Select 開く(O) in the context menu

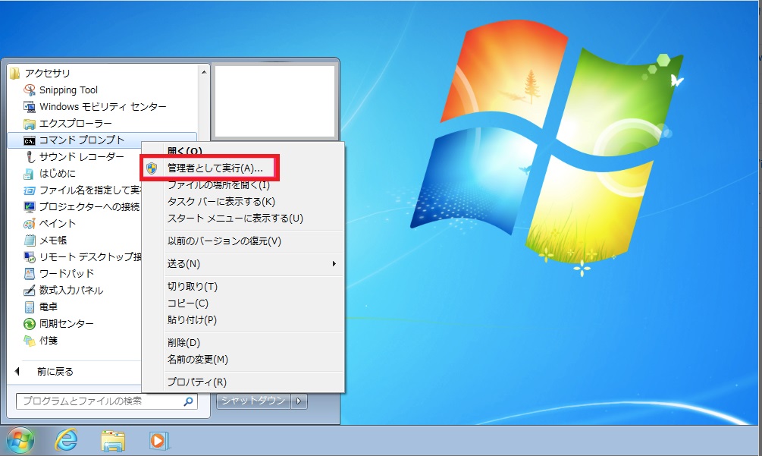click(185, 151)
